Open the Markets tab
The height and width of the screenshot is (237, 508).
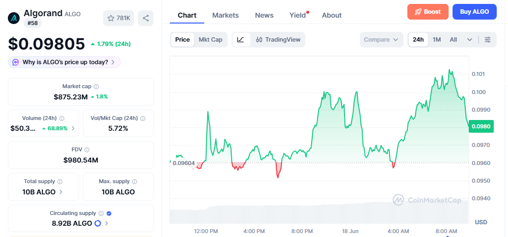click(225, 15)
